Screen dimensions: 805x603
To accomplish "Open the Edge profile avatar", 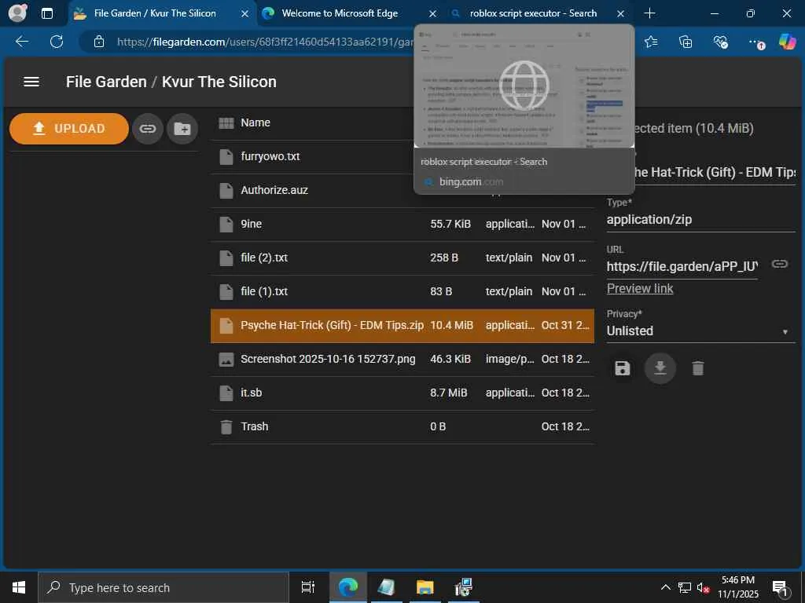I will [17, 13].
